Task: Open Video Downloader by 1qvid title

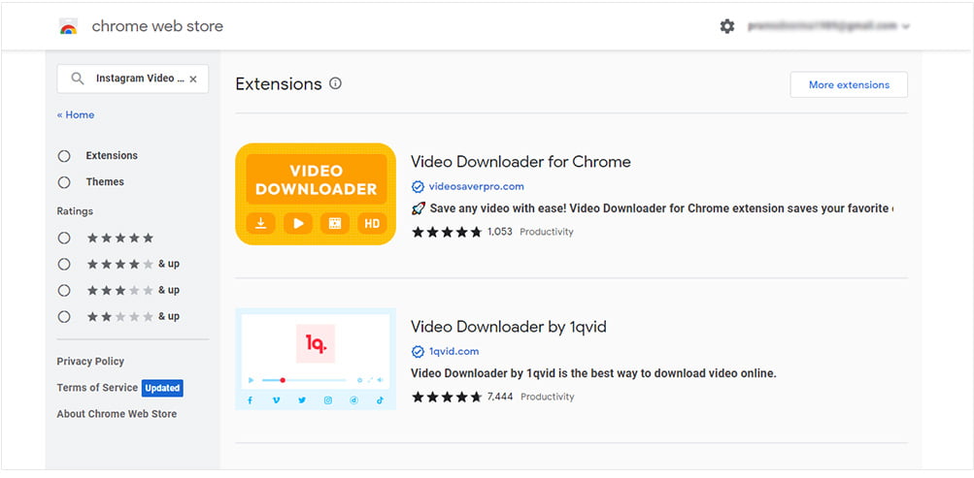Action: (509, 327)
